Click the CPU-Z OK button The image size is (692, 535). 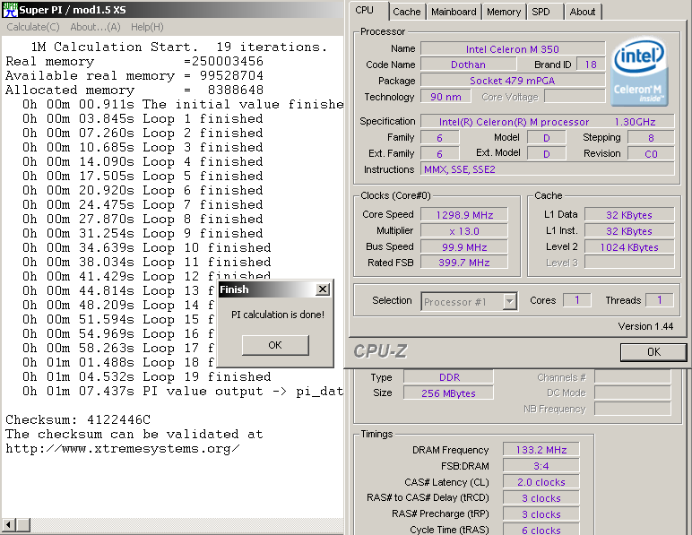[x=653, y=352]
